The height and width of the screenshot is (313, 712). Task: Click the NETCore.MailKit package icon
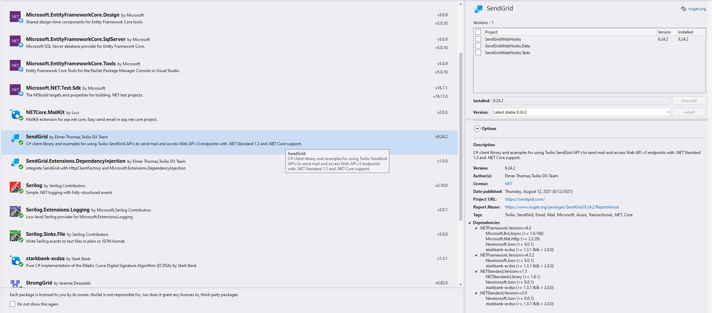pos(16,114)
